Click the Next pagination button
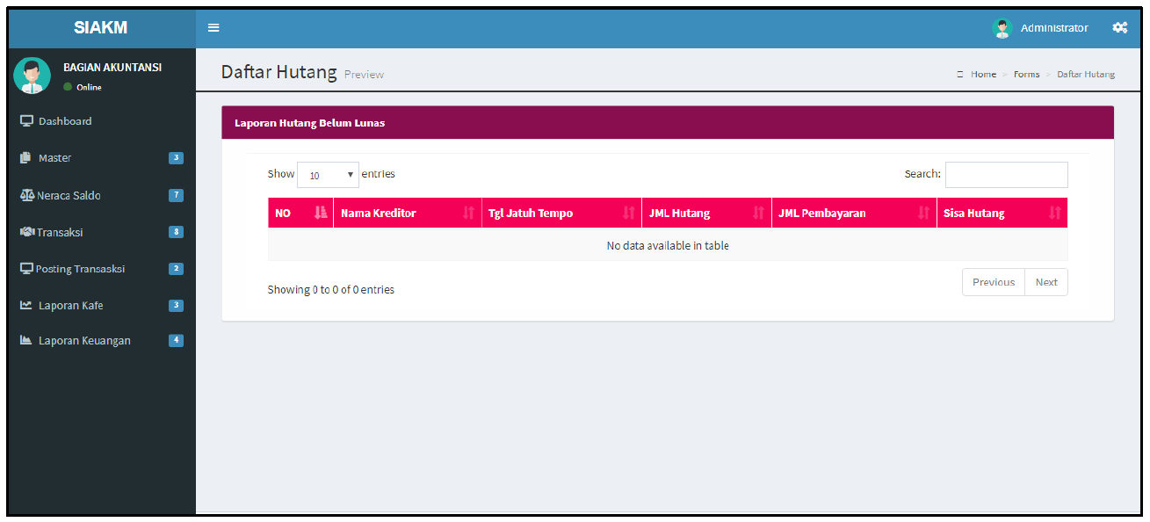Image resolution: width=1150 pixels, height=522 pixels. pyautogui.click(x=1045, y=282)
